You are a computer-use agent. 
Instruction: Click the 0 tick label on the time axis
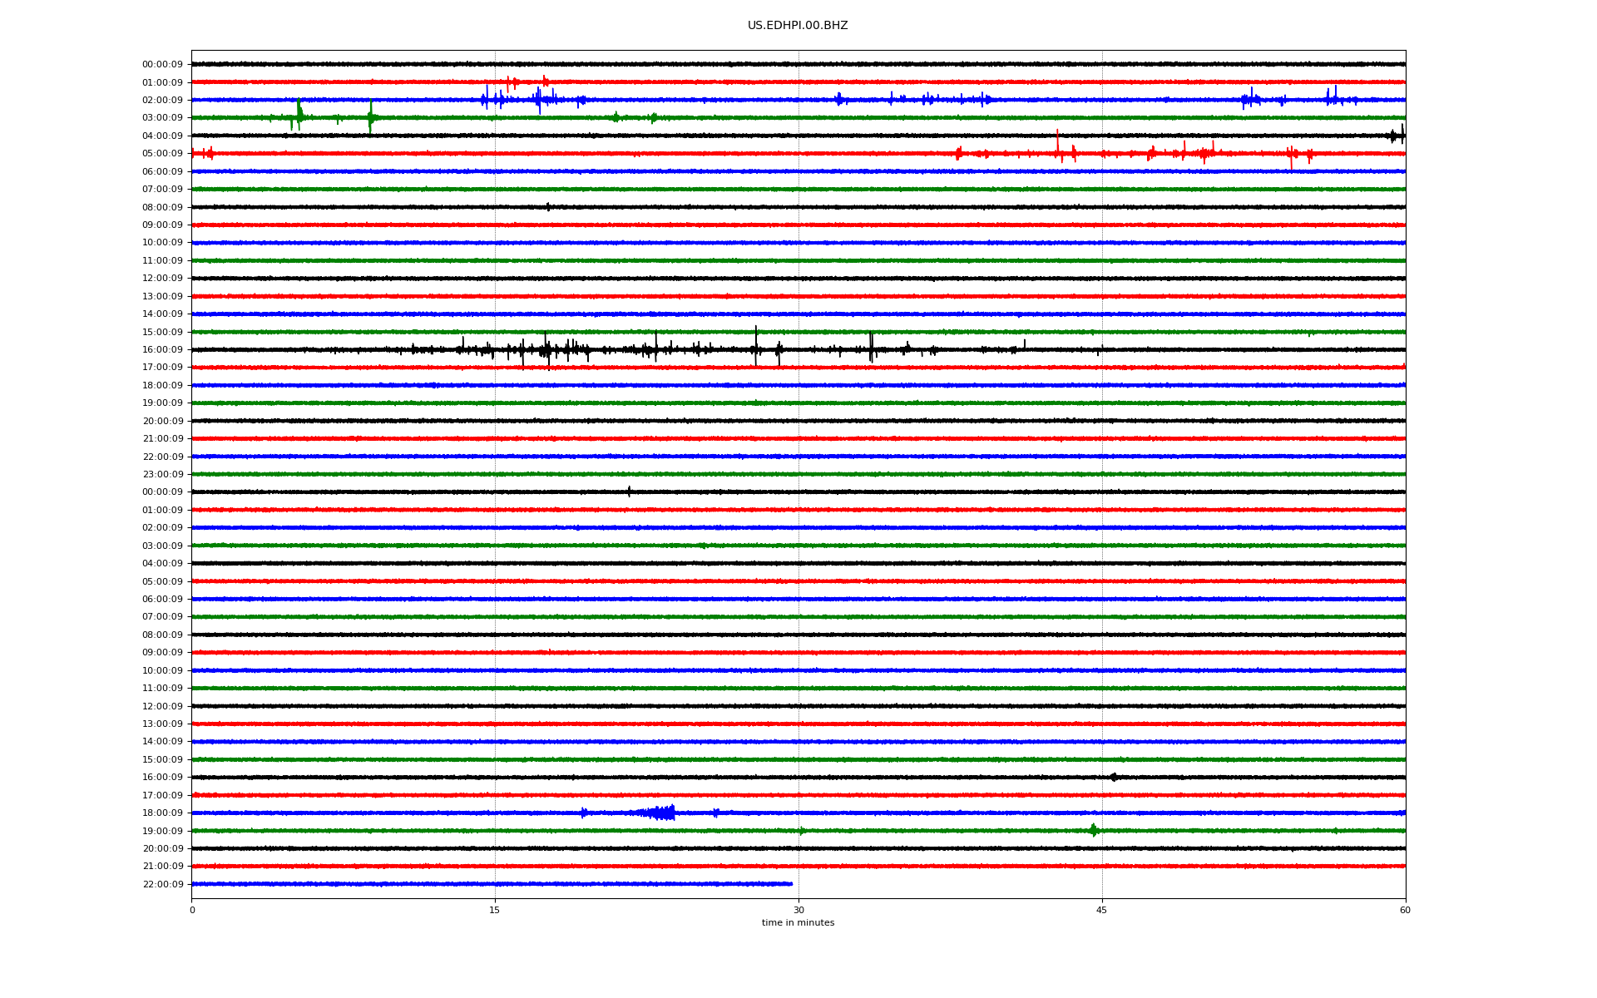192,910
